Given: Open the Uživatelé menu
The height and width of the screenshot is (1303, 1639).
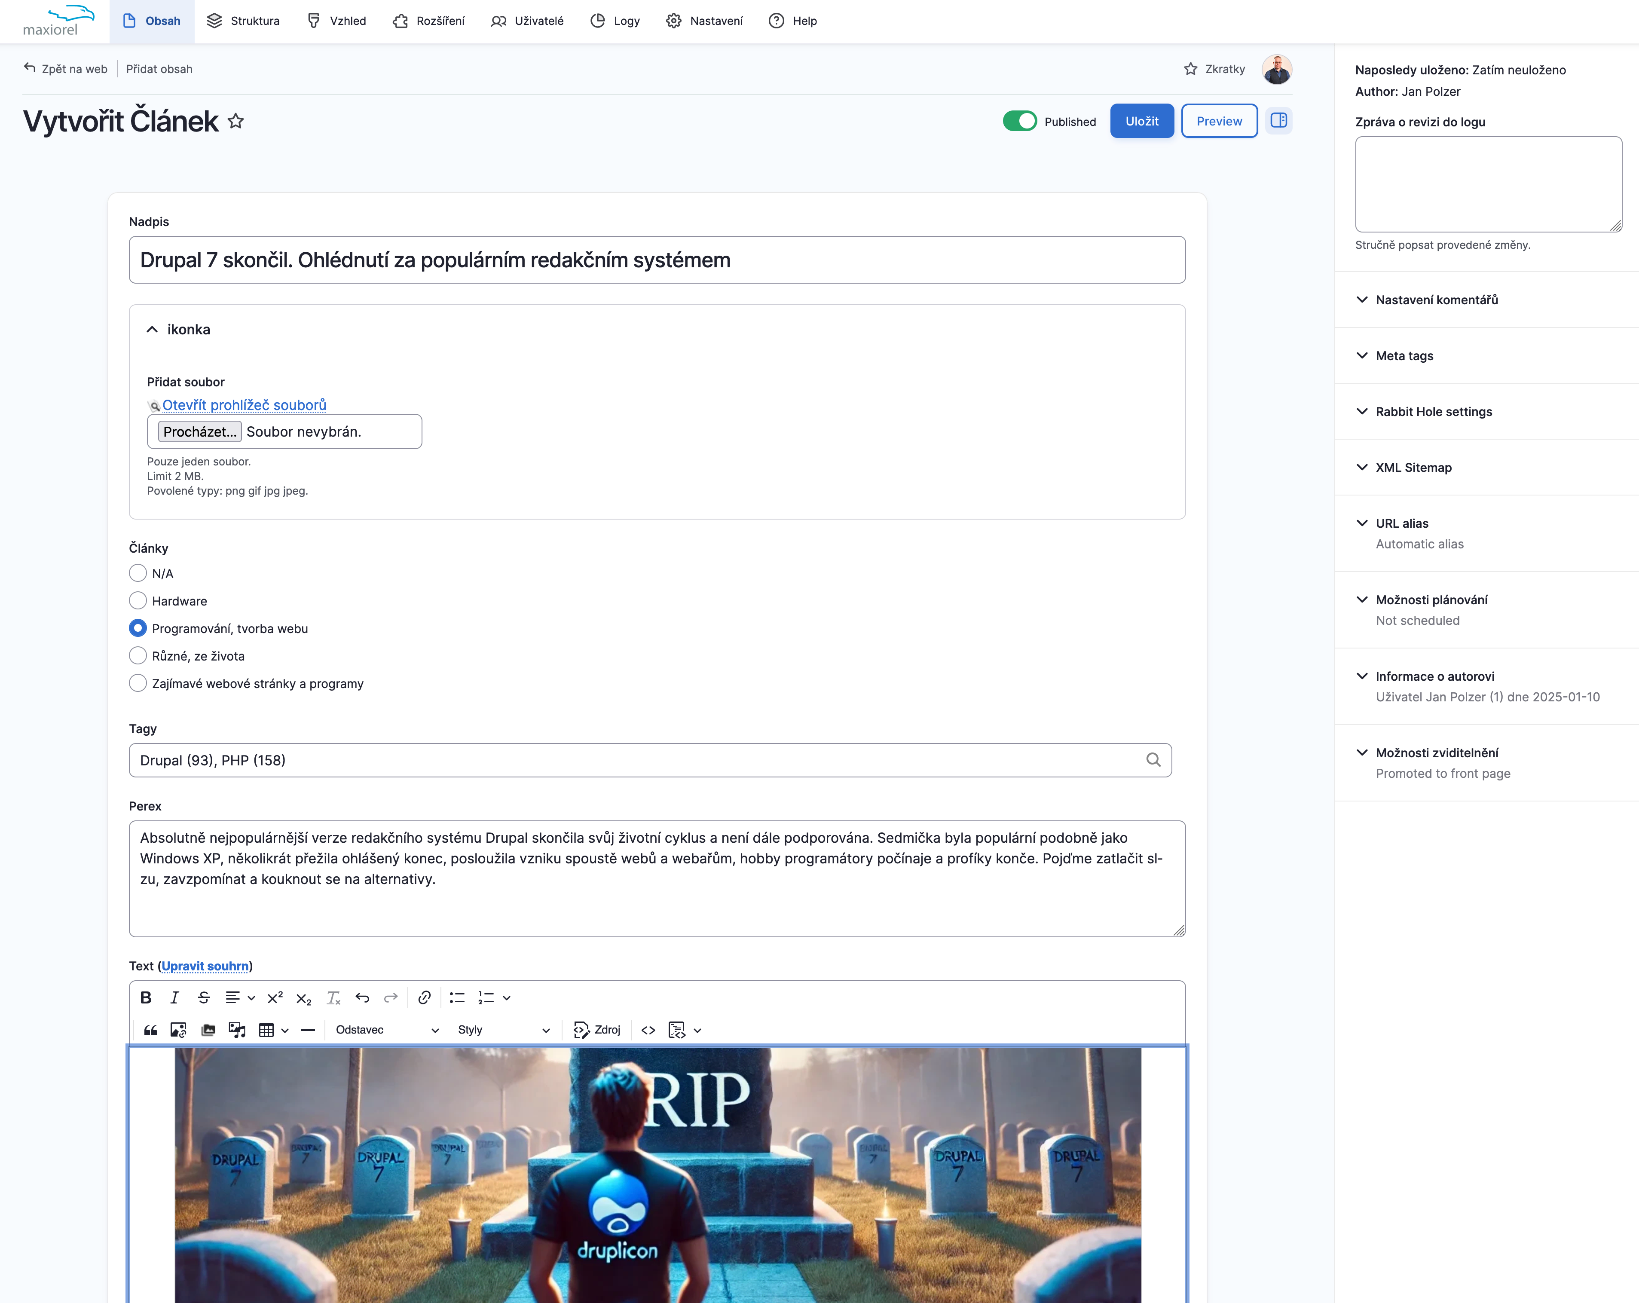Looking at the screenshot, I should click(x=527, y=21).
